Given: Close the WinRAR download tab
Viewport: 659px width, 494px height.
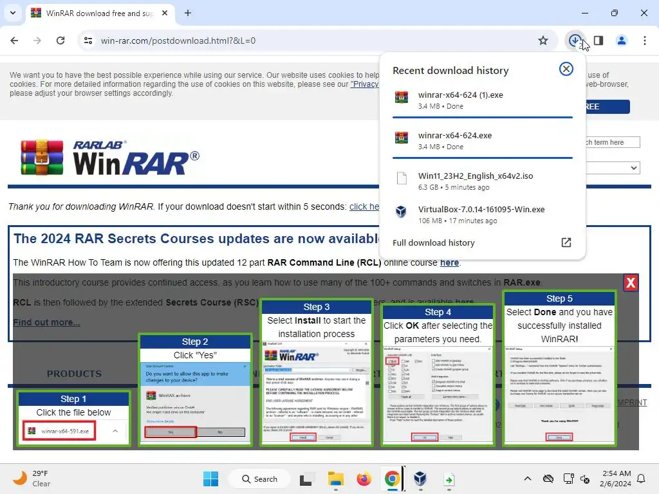Looking at the screenshot, I should [x=165, y=13].
